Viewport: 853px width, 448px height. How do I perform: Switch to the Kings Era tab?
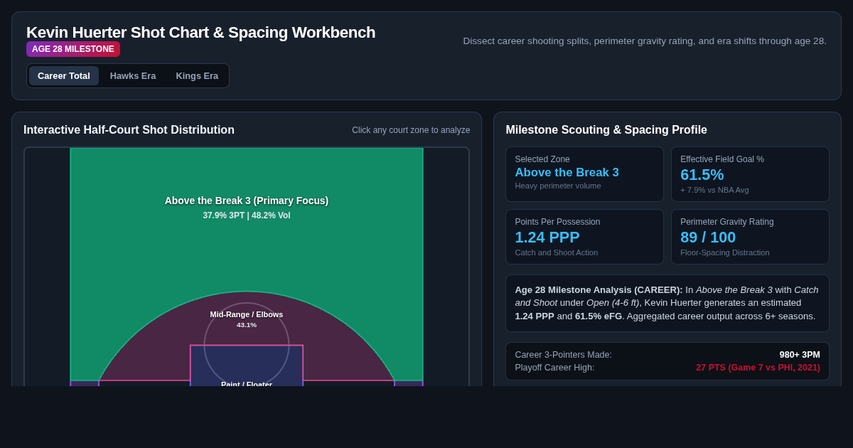197,76
